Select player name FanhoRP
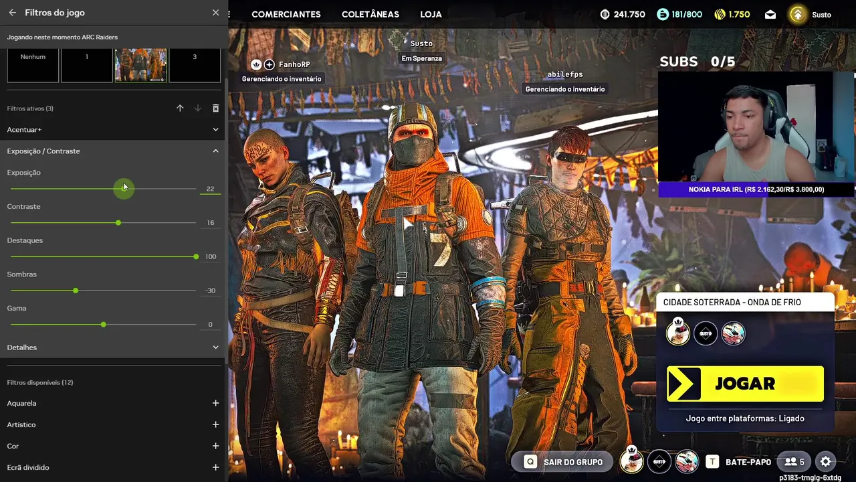This screenshot has height=482, width=856. 294,64
